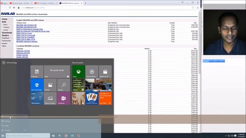
Task: Open the Opera Menu button
Action: pyautogui.click(x=4, y=3)
